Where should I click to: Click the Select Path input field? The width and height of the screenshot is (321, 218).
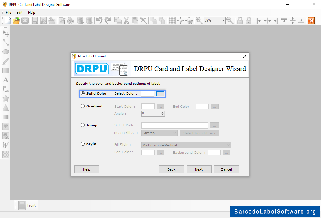click(x=175, y=125)
